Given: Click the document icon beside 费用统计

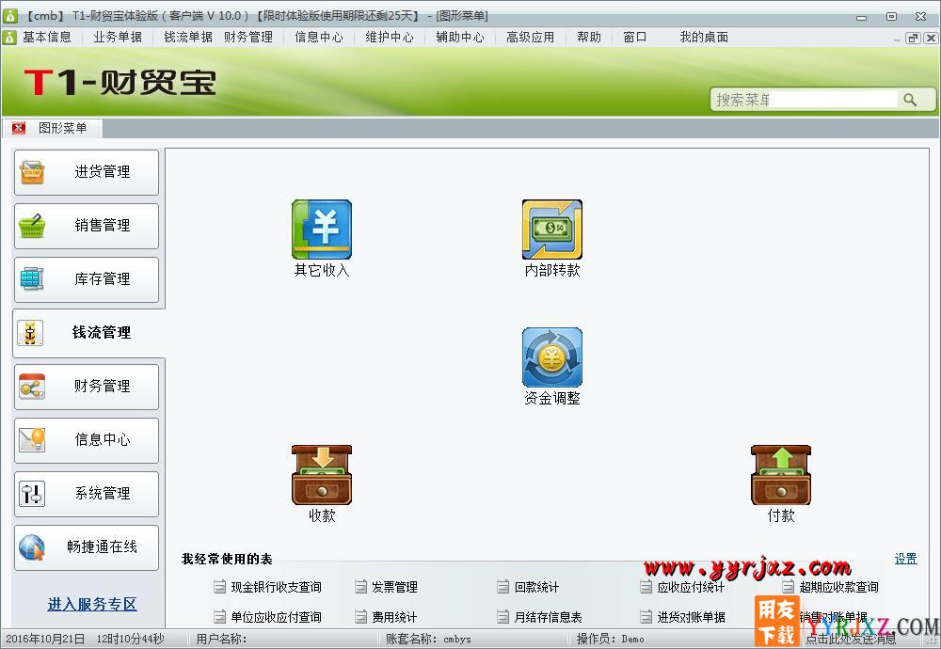Looking at the screenshot, I should pyautogui.click(x=360, y=617).
